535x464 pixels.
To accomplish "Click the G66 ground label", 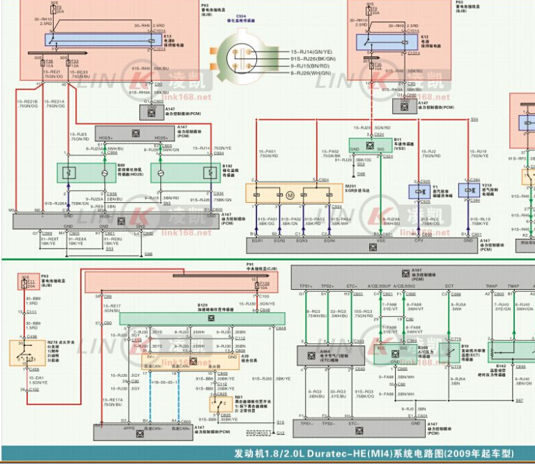I will click(148, 254).
